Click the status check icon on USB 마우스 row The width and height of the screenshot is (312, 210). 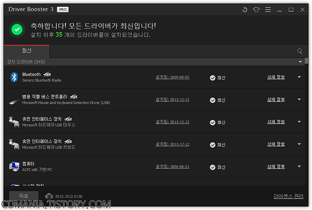click(x=212, y=123)
